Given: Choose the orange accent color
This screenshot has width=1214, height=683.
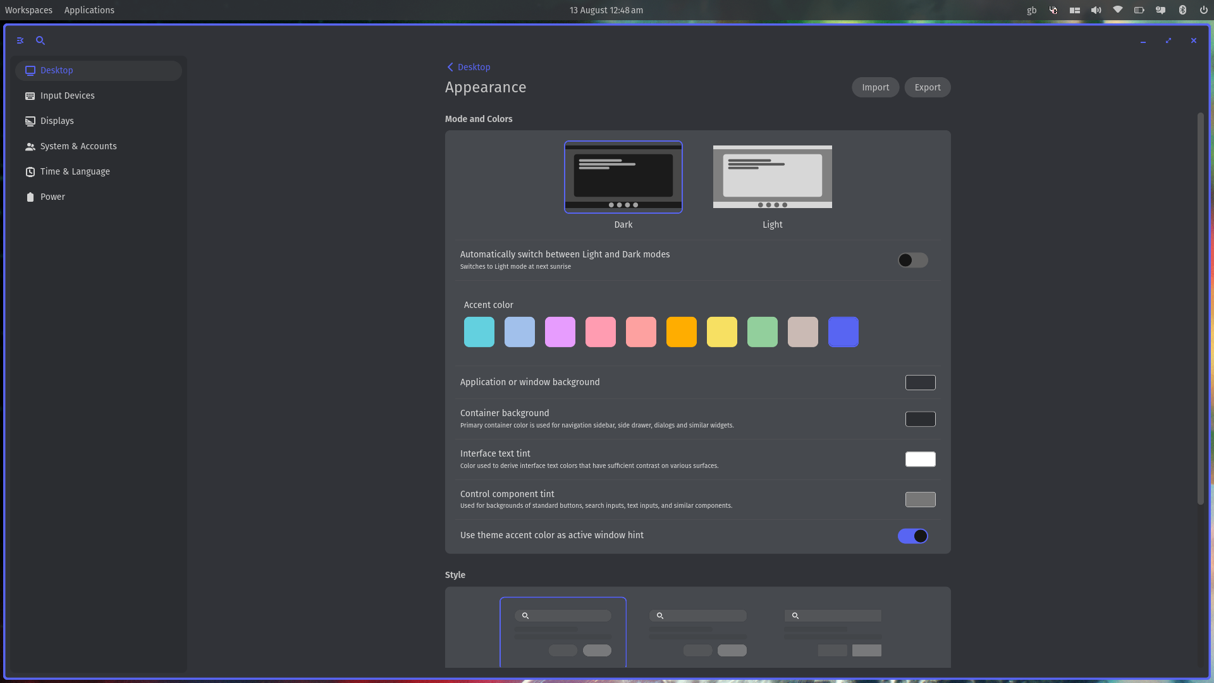Looking at the screenshot, I should click(681, 332).
